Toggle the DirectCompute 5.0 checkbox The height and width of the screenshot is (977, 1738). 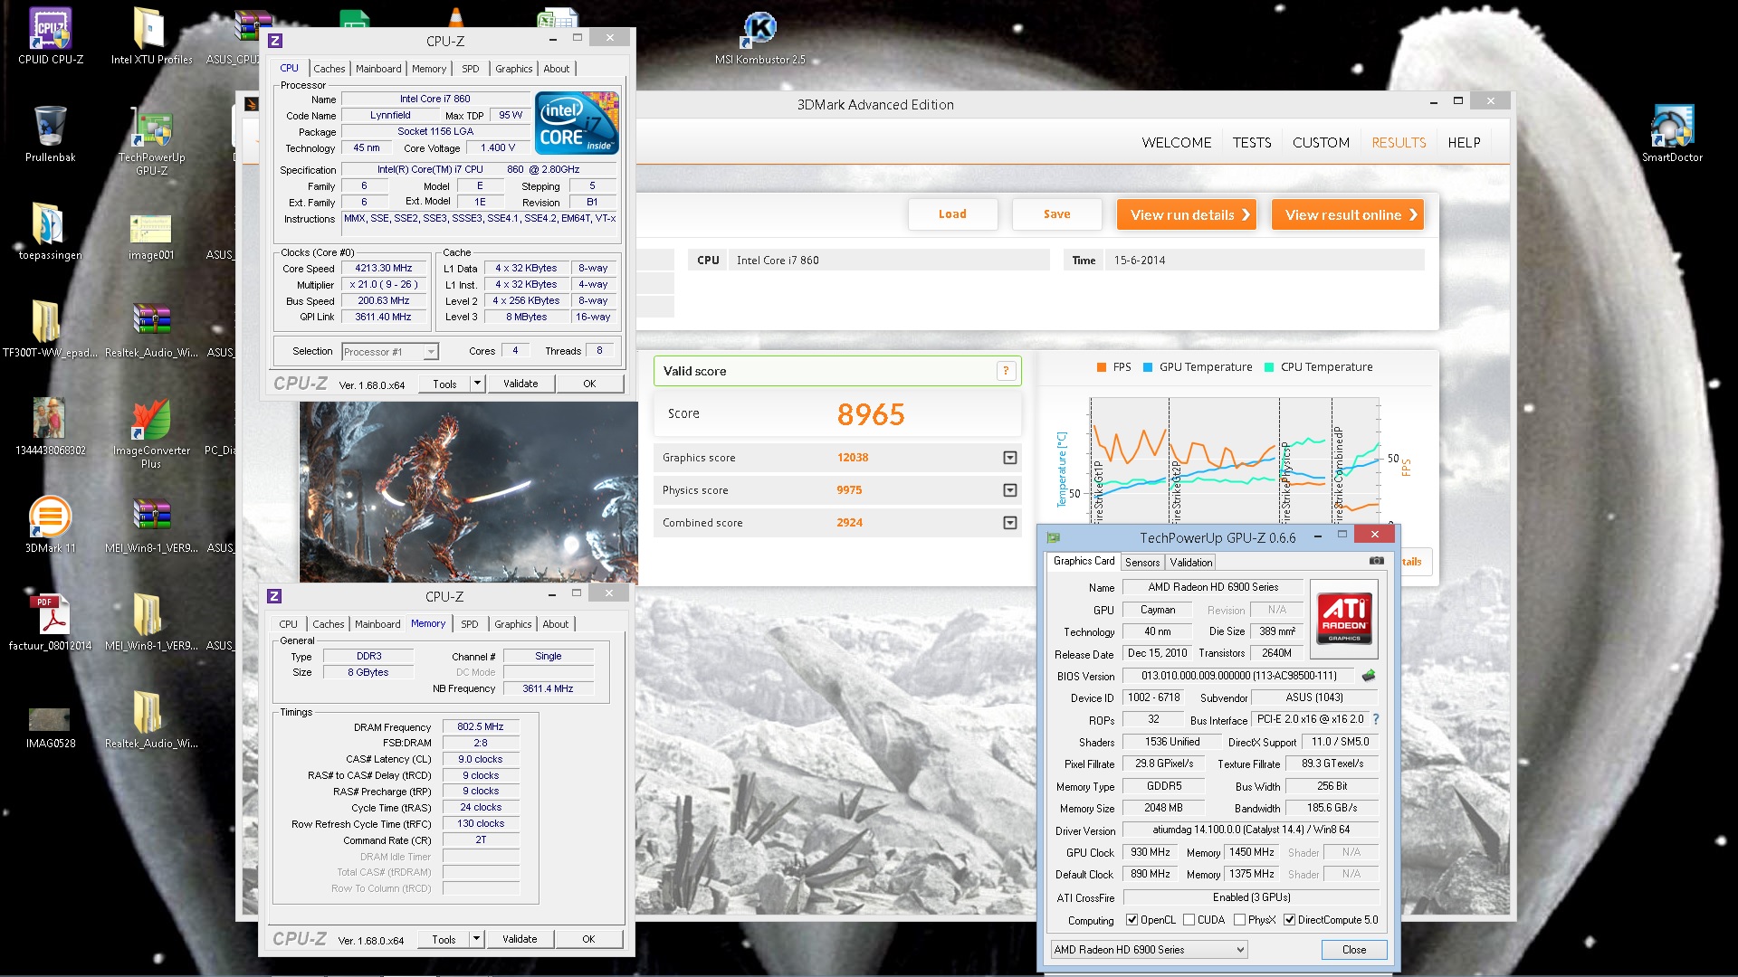[1289, 920]
